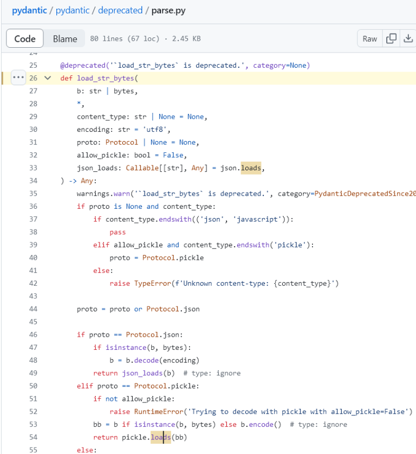Navigate to the deprecated folder breadcrumb
Viewport: 416px width, 454px height.
coord(120,10)
